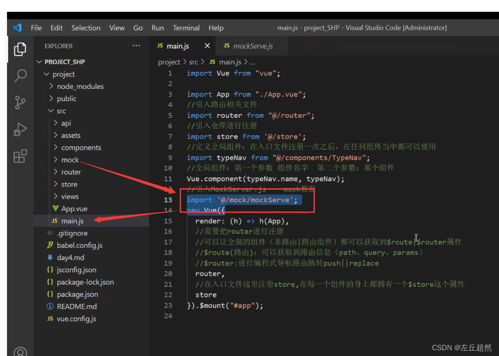499x356 pixels.
Task: Expand the mock folder
Action: pyautogui.click(x=56, y=159)
